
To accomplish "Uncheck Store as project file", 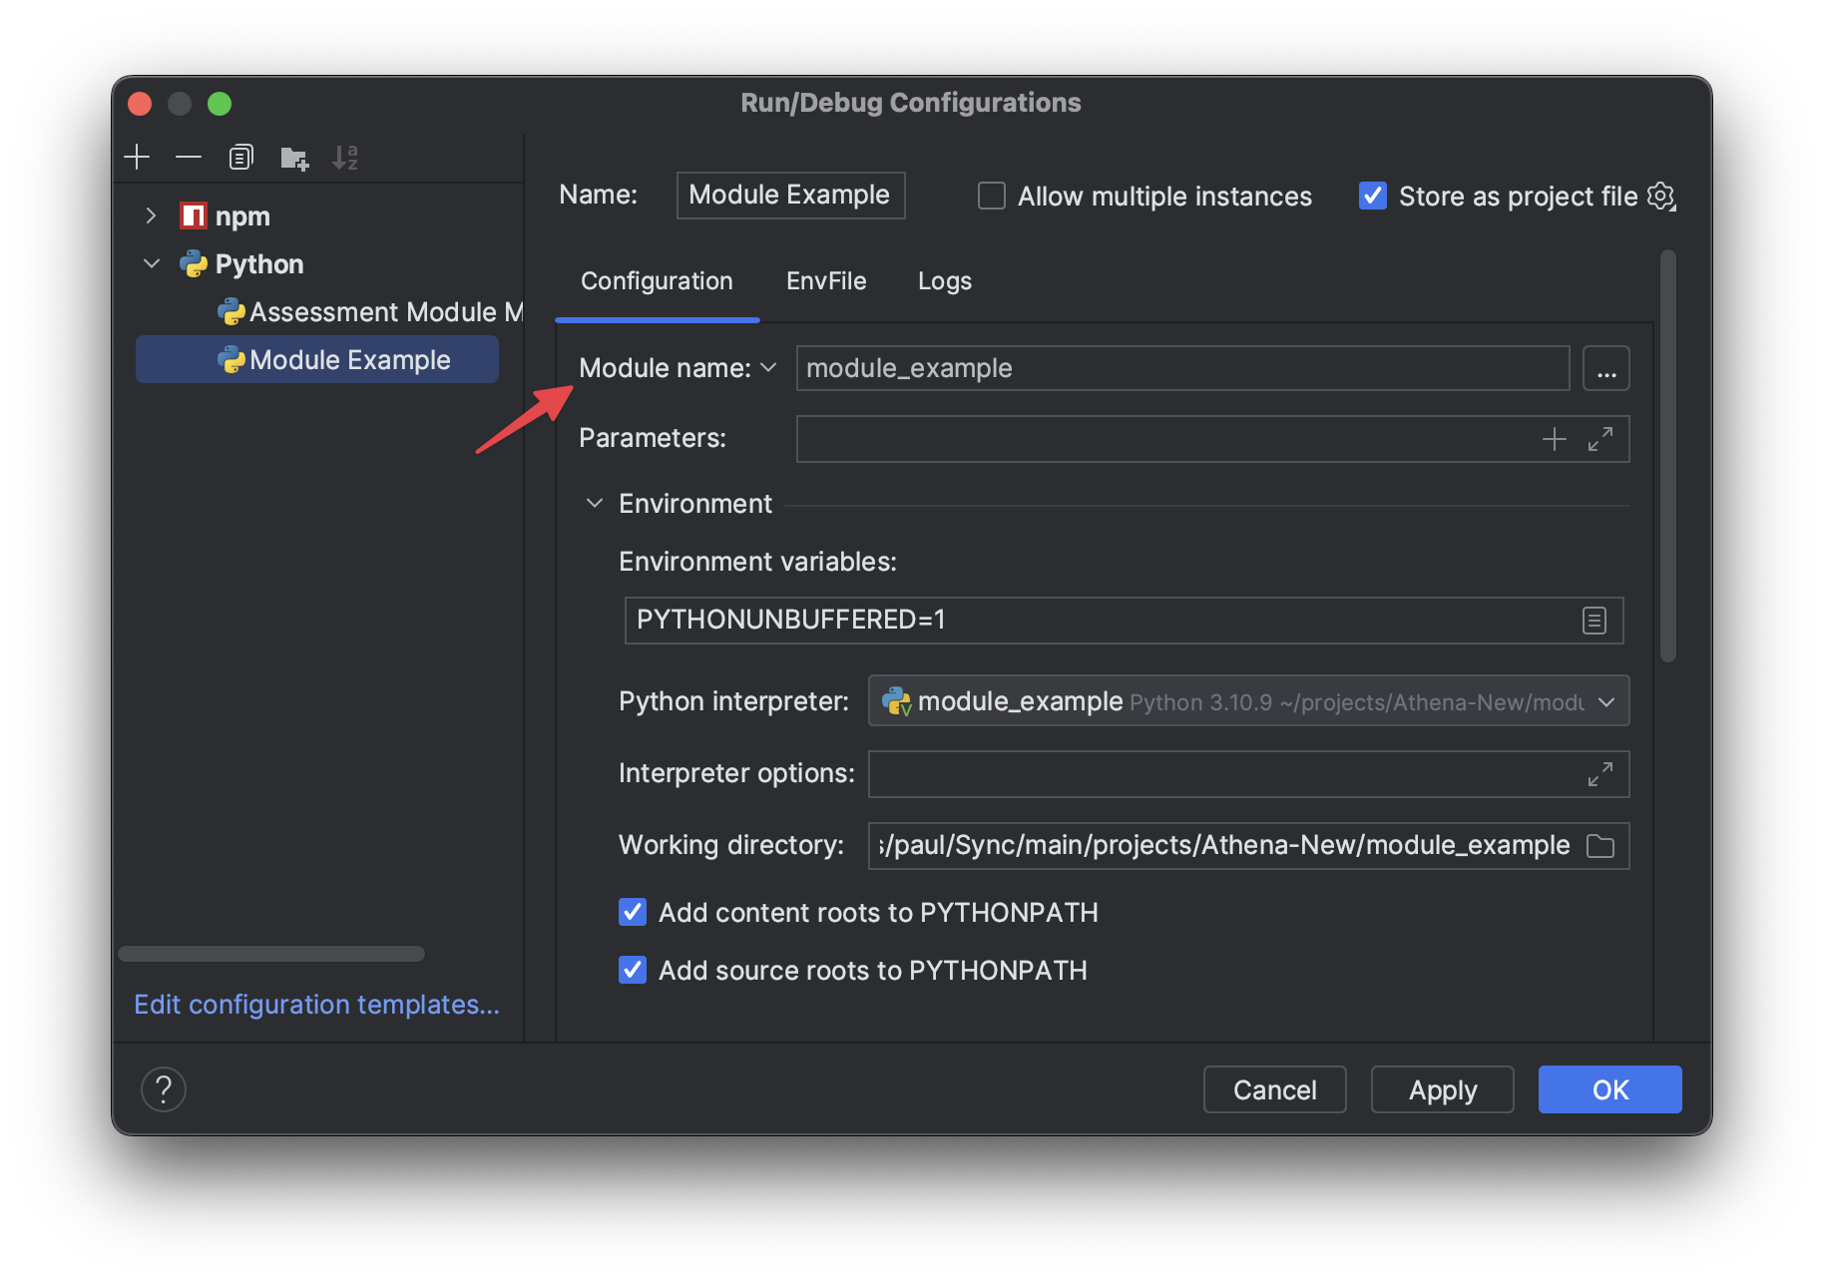I will coord(1372,196).
